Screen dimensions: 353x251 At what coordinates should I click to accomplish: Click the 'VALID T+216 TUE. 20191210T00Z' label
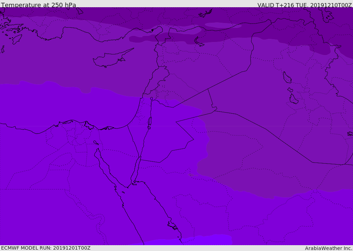coord(305,5)
